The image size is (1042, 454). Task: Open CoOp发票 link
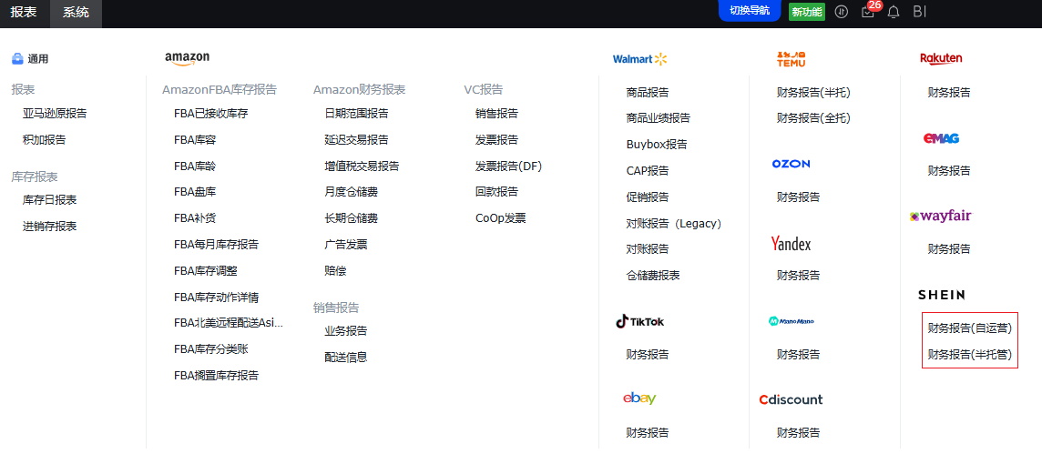pyautogui.click(x=500, y=217)
